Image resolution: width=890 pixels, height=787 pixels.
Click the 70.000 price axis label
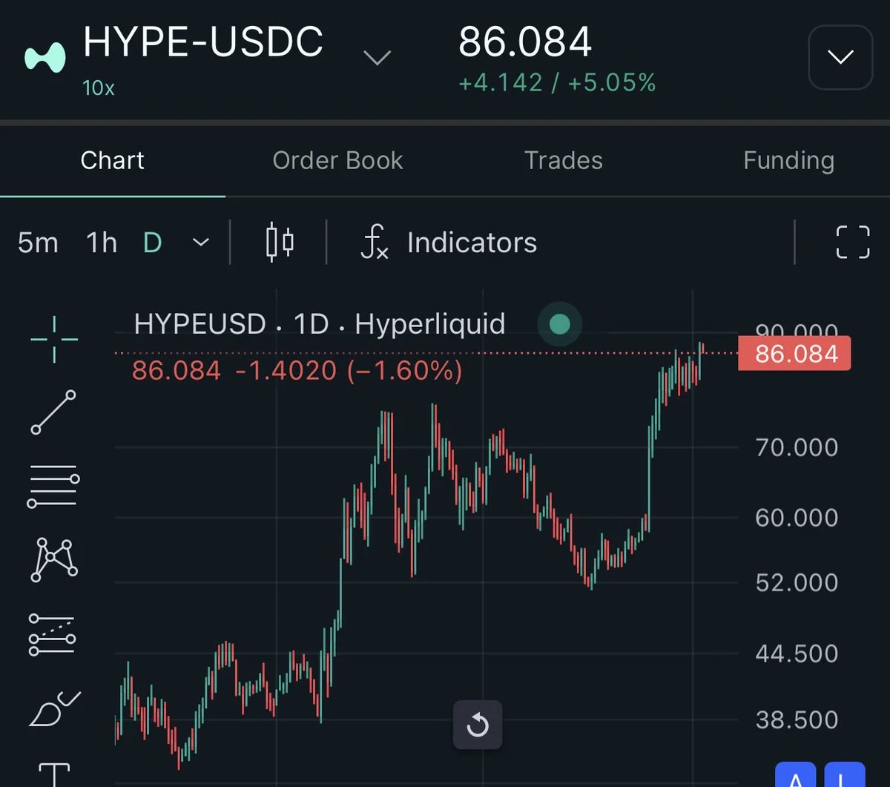(797, 447)
